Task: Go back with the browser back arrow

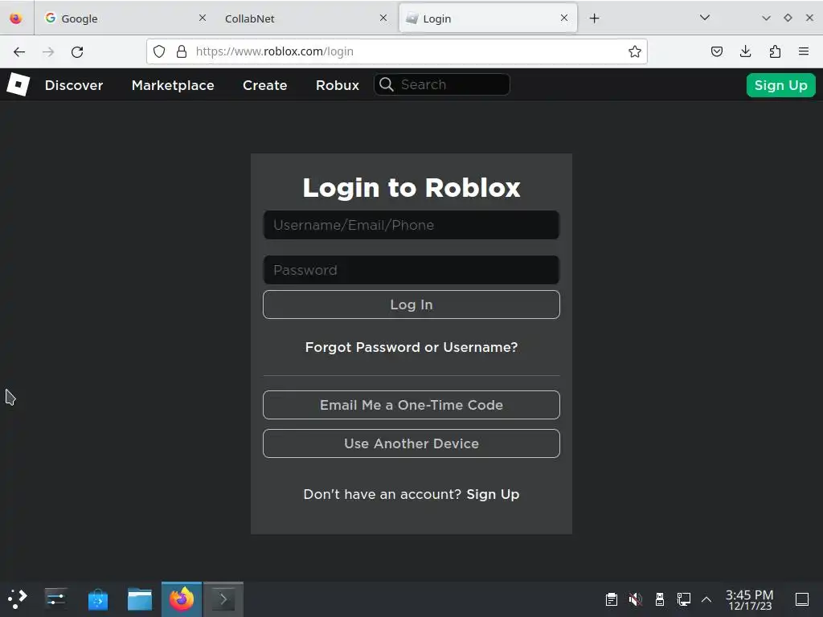Action: click(19, 51)
